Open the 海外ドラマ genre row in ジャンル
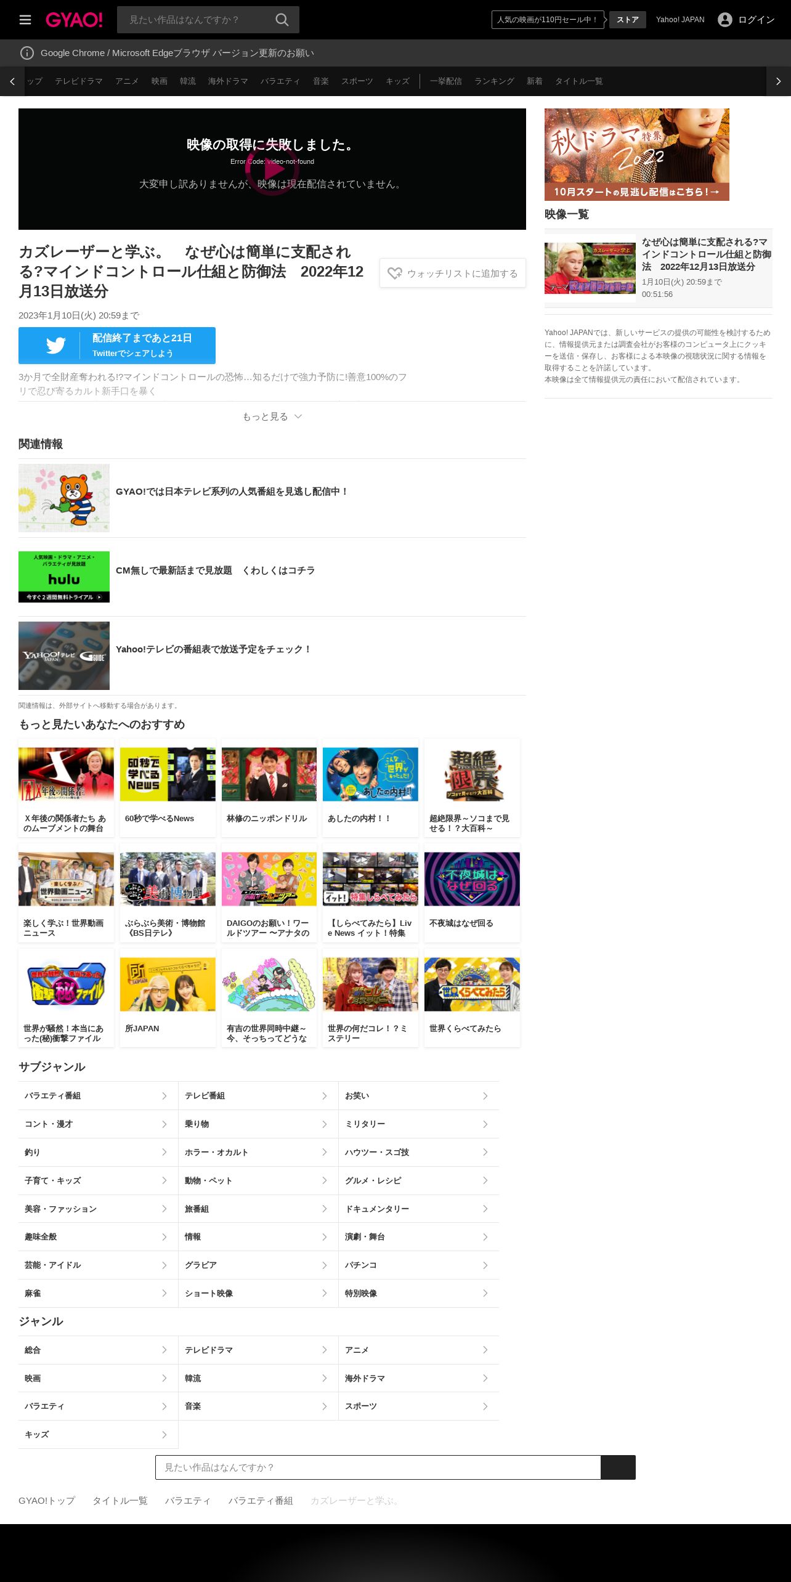Viewport: 791px width, 1582px height. (x=419, y=1378)
